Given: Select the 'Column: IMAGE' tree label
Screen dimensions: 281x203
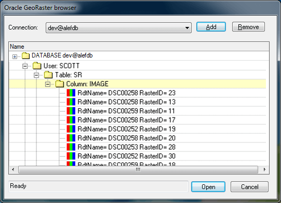Looking at the screenshot, I should coord(87,84).
